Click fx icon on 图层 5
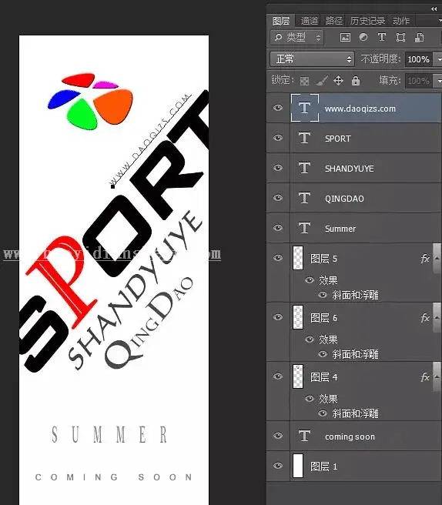This screenshot has width=442, height=505. pos(425,259)
